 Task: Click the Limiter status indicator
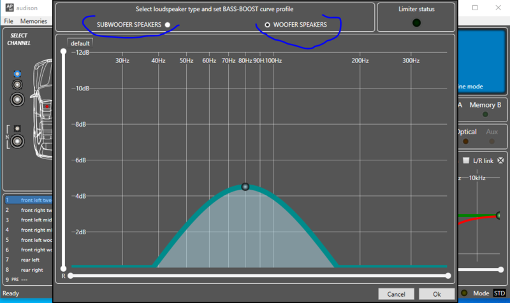click(x=416, y=23)
